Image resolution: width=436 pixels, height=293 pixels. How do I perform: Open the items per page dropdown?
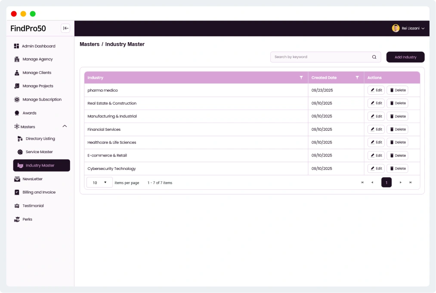tap(99, 182)
